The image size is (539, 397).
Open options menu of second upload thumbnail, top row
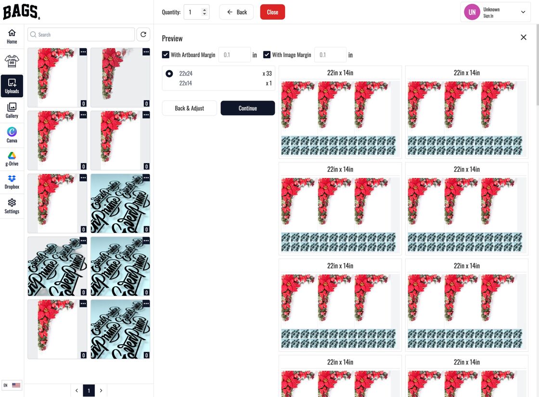(x=146, y=52)
